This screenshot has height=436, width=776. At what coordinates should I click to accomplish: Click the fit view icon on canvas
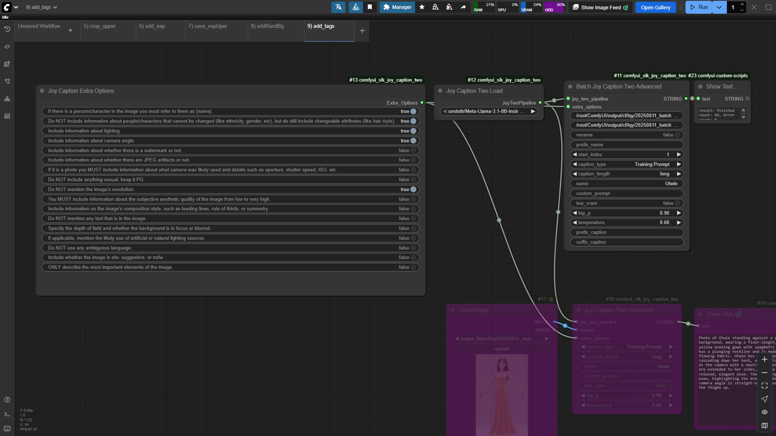[764, 386]
